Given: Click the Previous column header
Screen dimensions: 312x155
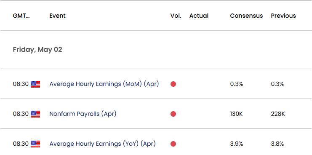Looking at the screenshot, I should [283, 16].
